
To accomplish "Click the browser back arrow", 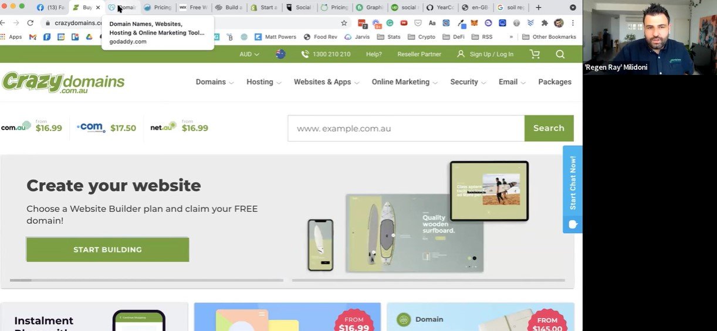I will 4,23.
